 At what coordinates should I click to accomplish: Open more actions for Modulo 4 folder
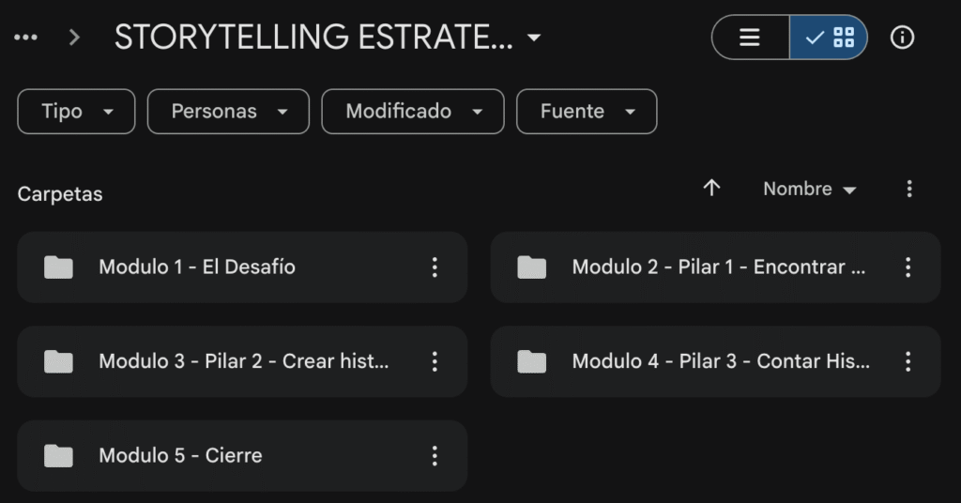coord(908,361)
